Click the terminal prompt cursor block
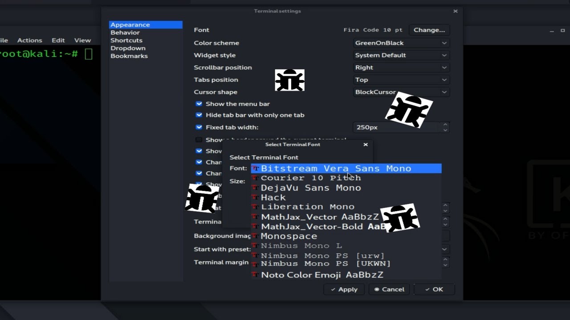 (89, 54)
